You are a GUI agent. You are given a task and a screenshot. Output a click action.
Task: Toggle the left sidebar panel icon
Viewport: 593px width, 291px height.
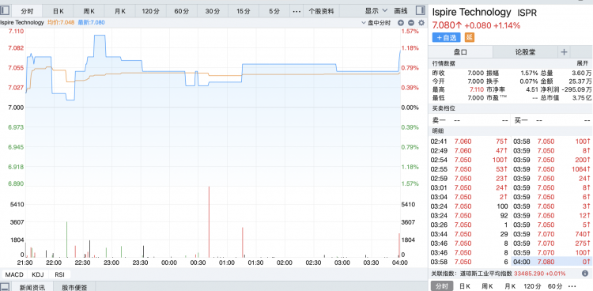5,10
